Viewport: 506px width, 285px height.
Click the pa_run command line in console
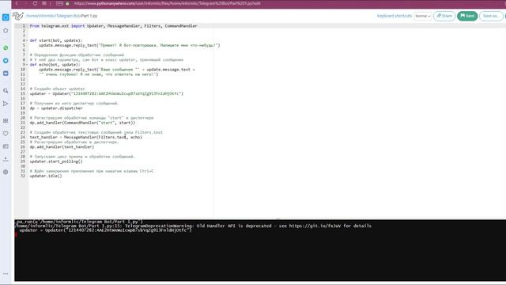(x=80, y=222)
